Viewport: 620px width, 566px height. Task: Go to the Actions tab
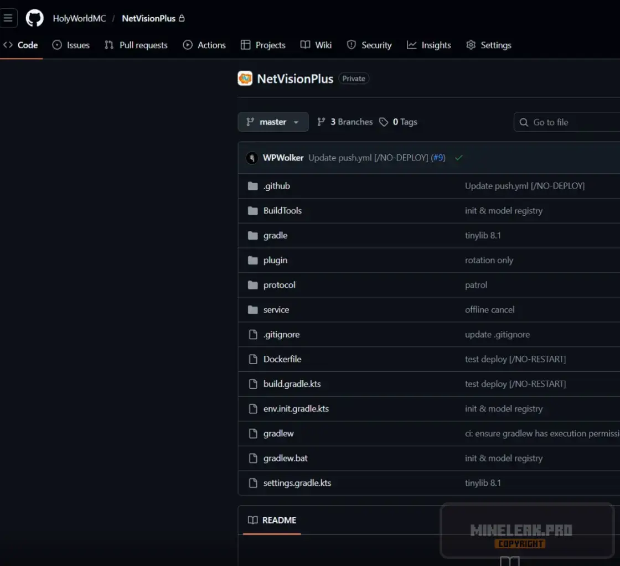[204, 45]
